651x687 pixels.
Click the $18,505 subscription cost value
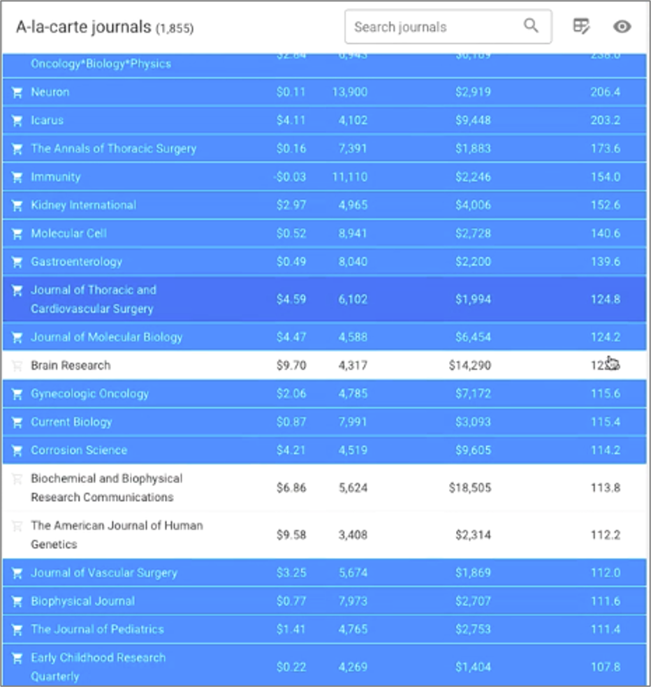click(x=469, y=487)
